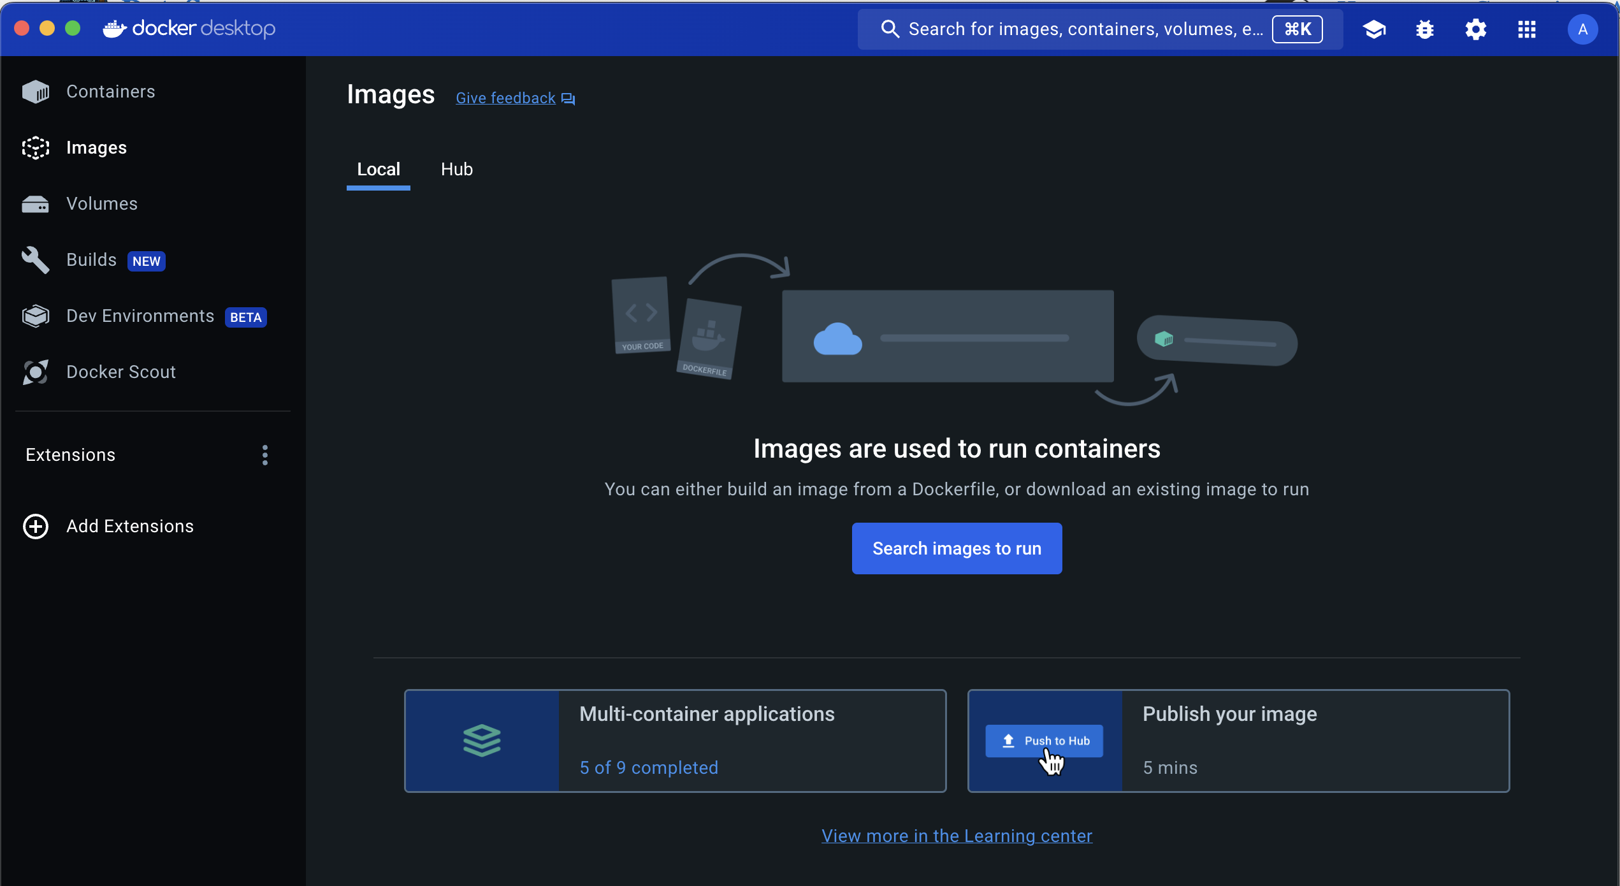The width and height of the screenshot is (1620, 886).
Task: Click the Dev Environments box icon
Action: tap(36, 316)
